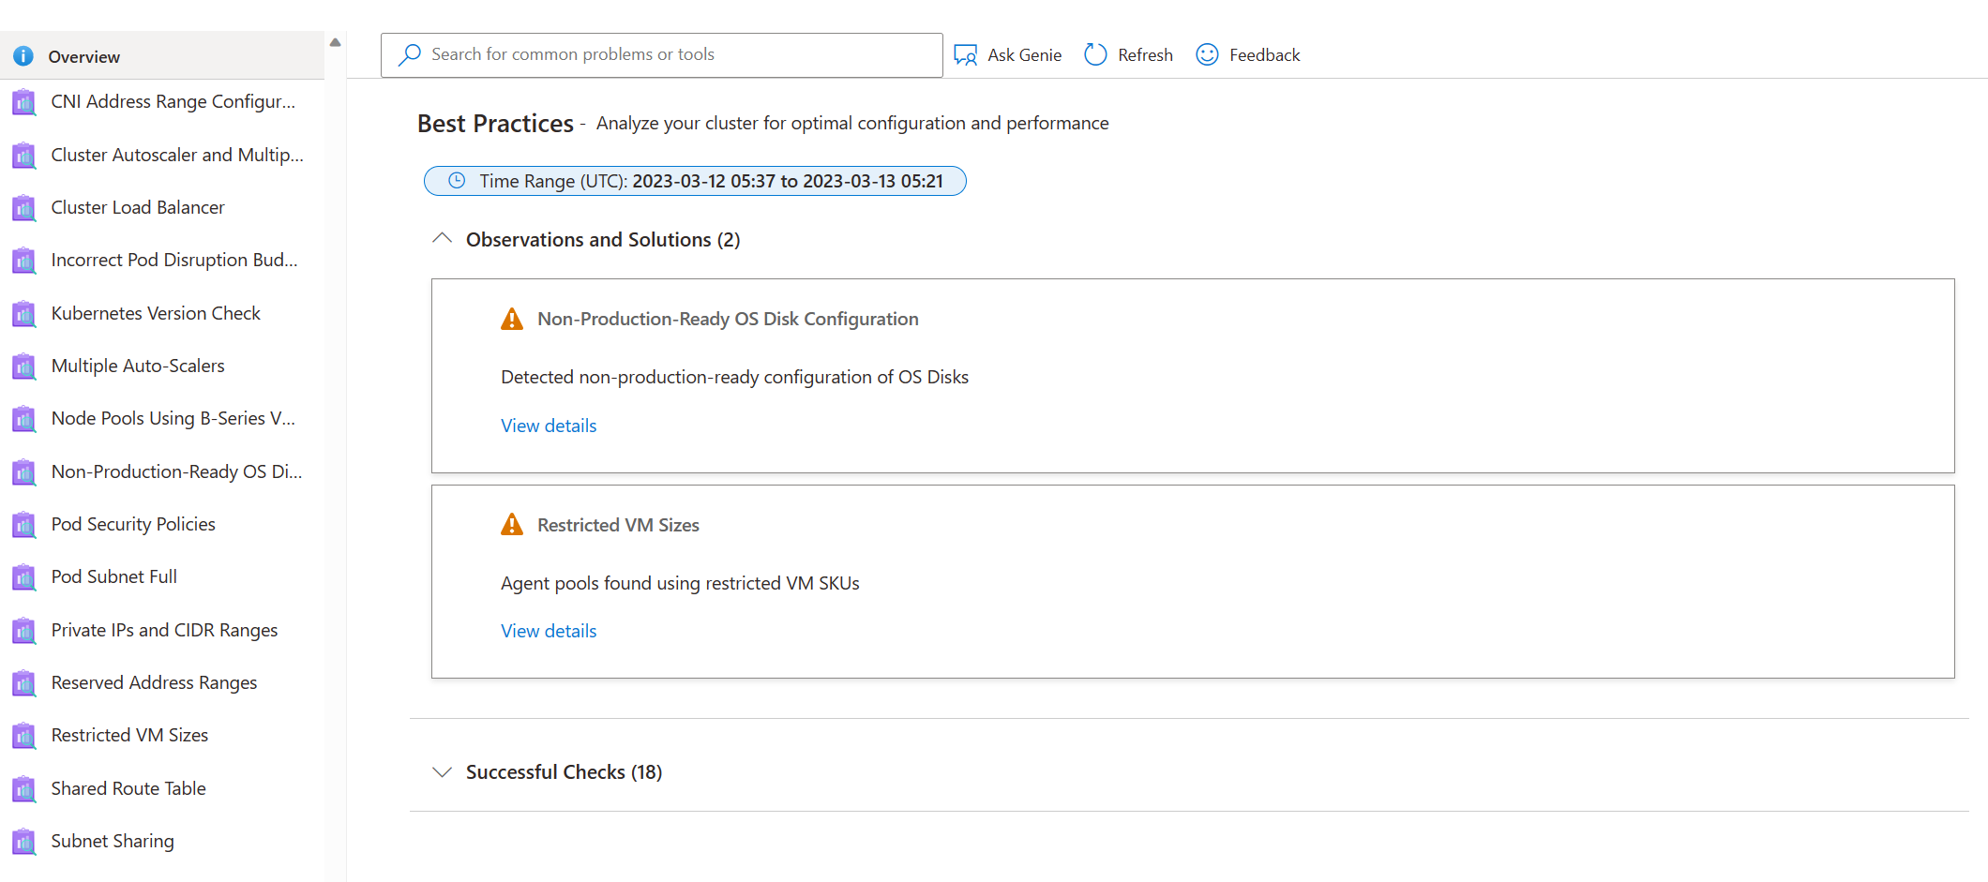Image resolution: width=1988 pixels, height=882 pixels.
Task: Click the Kubernetes Version Check detector icon
Action: [x=24, y=314]
